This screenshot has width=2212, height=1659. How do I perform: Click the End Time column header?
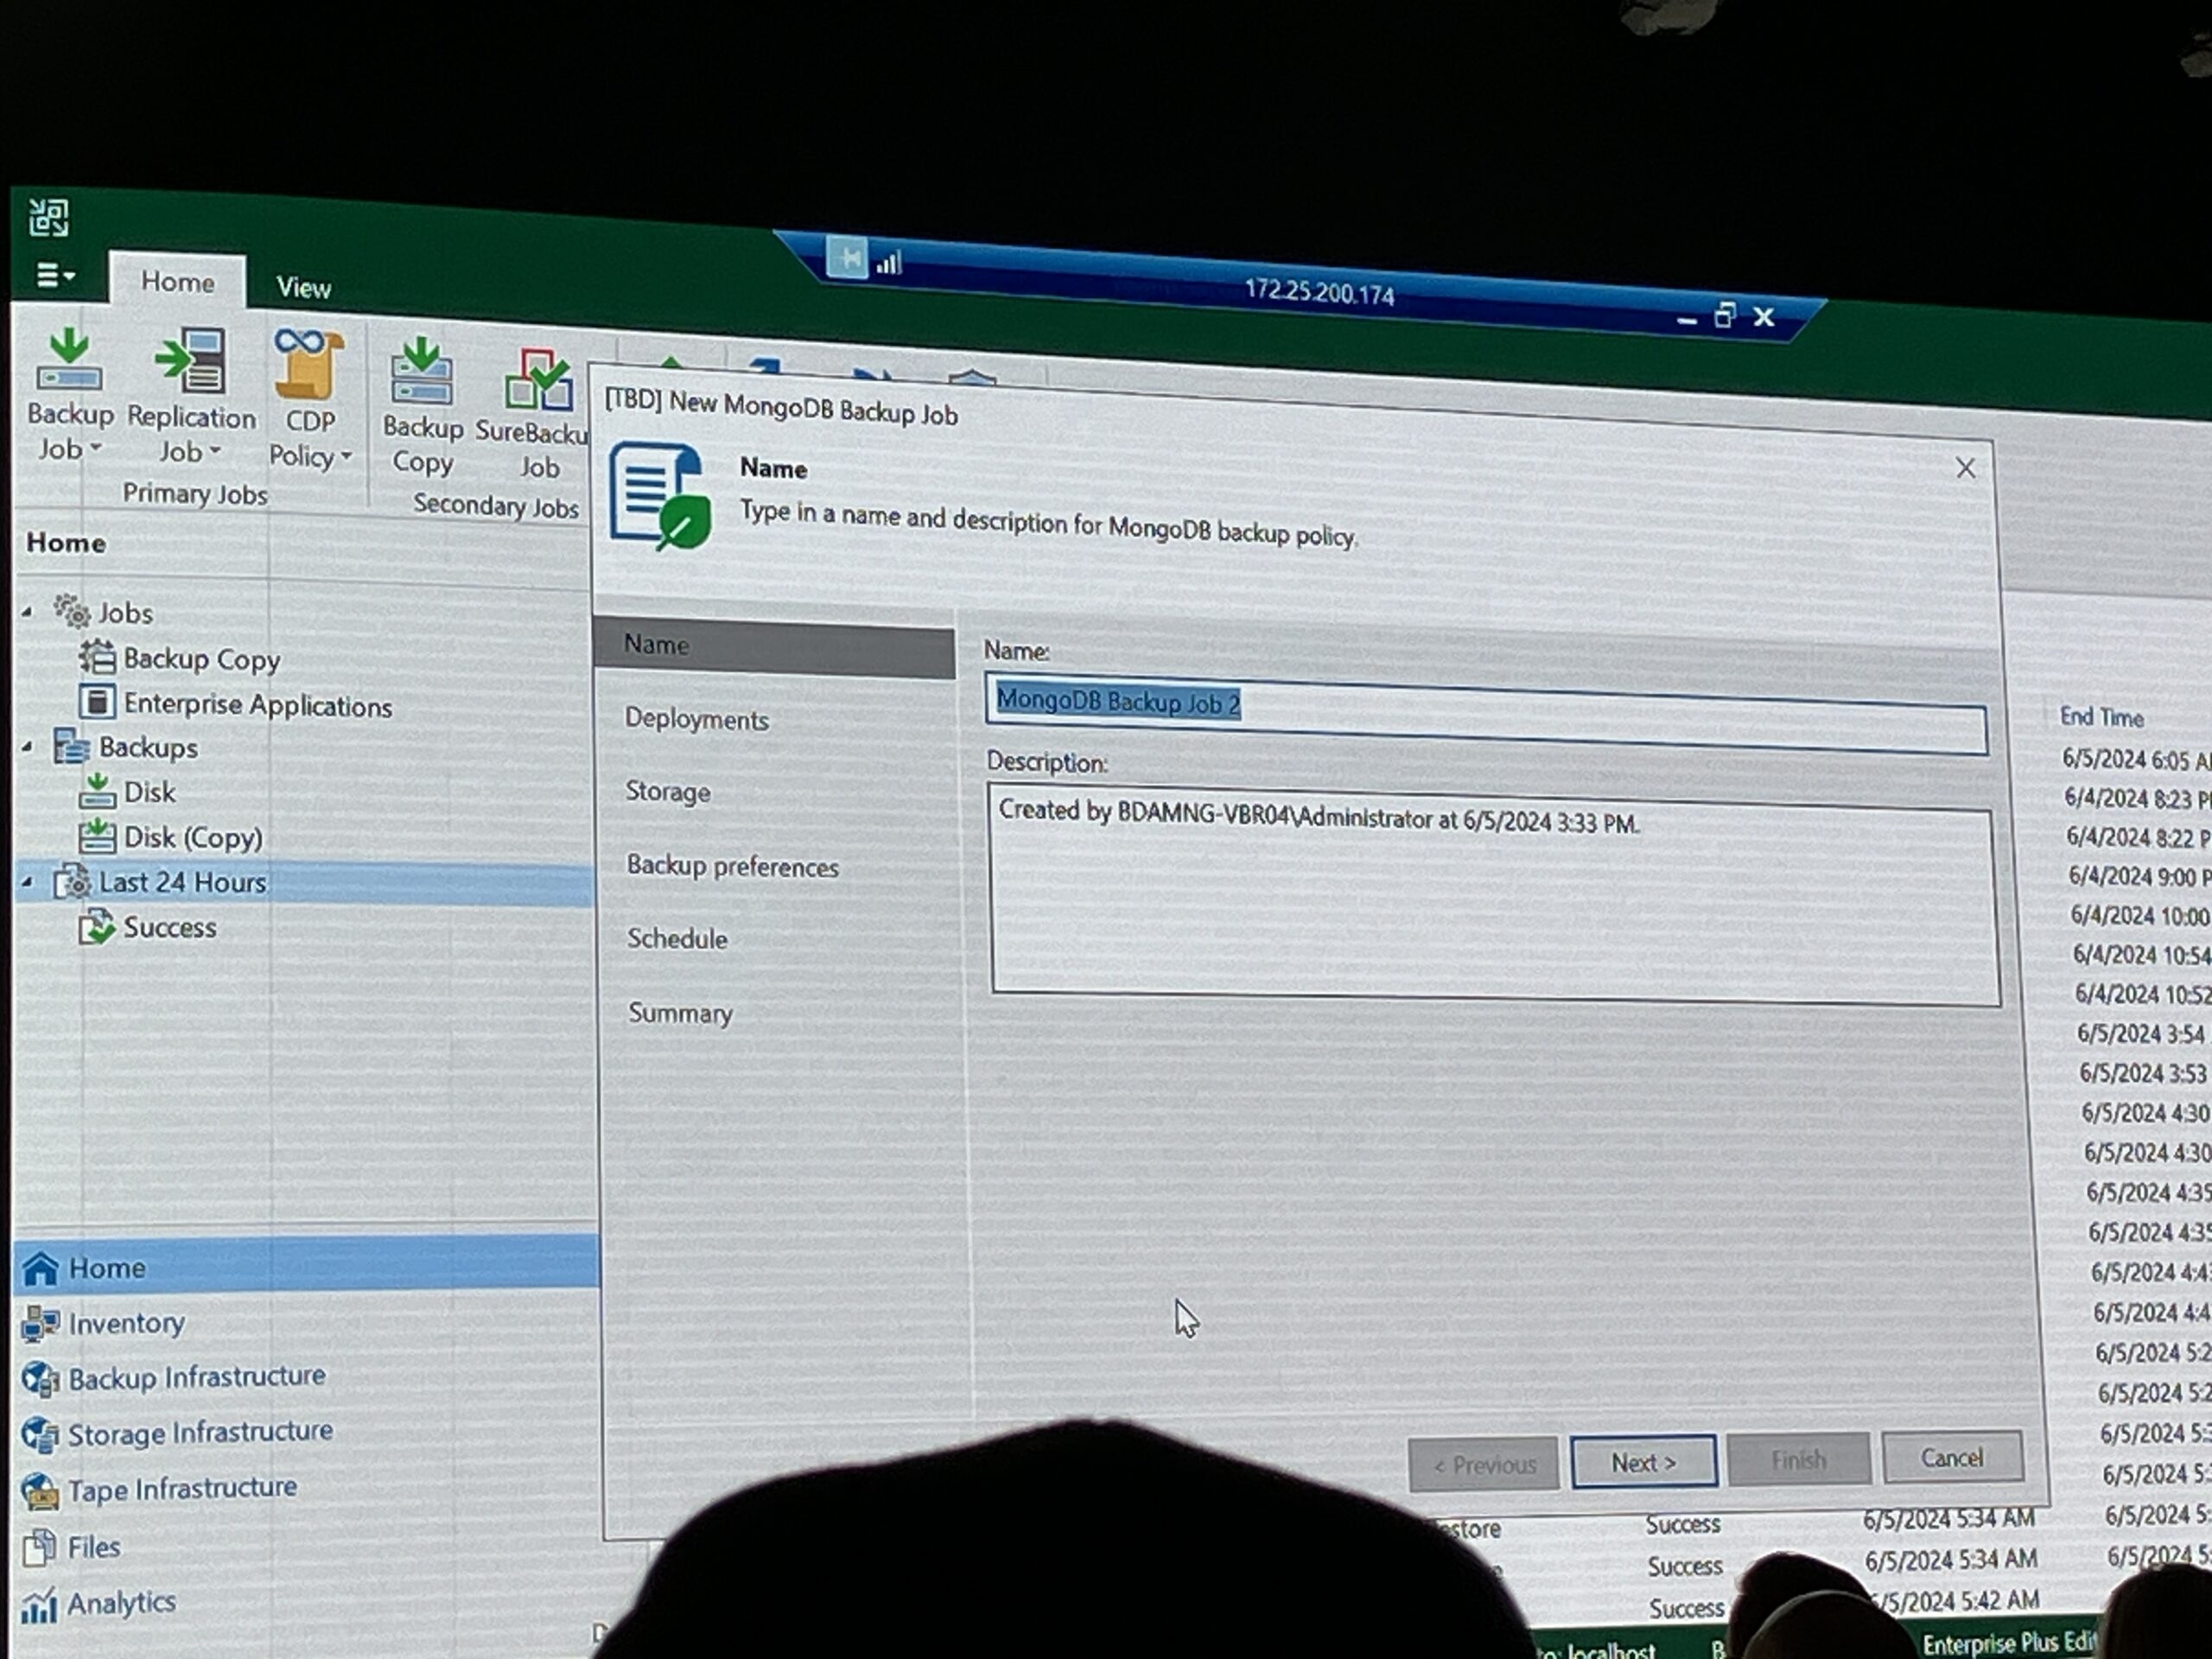pos(2101,717)
